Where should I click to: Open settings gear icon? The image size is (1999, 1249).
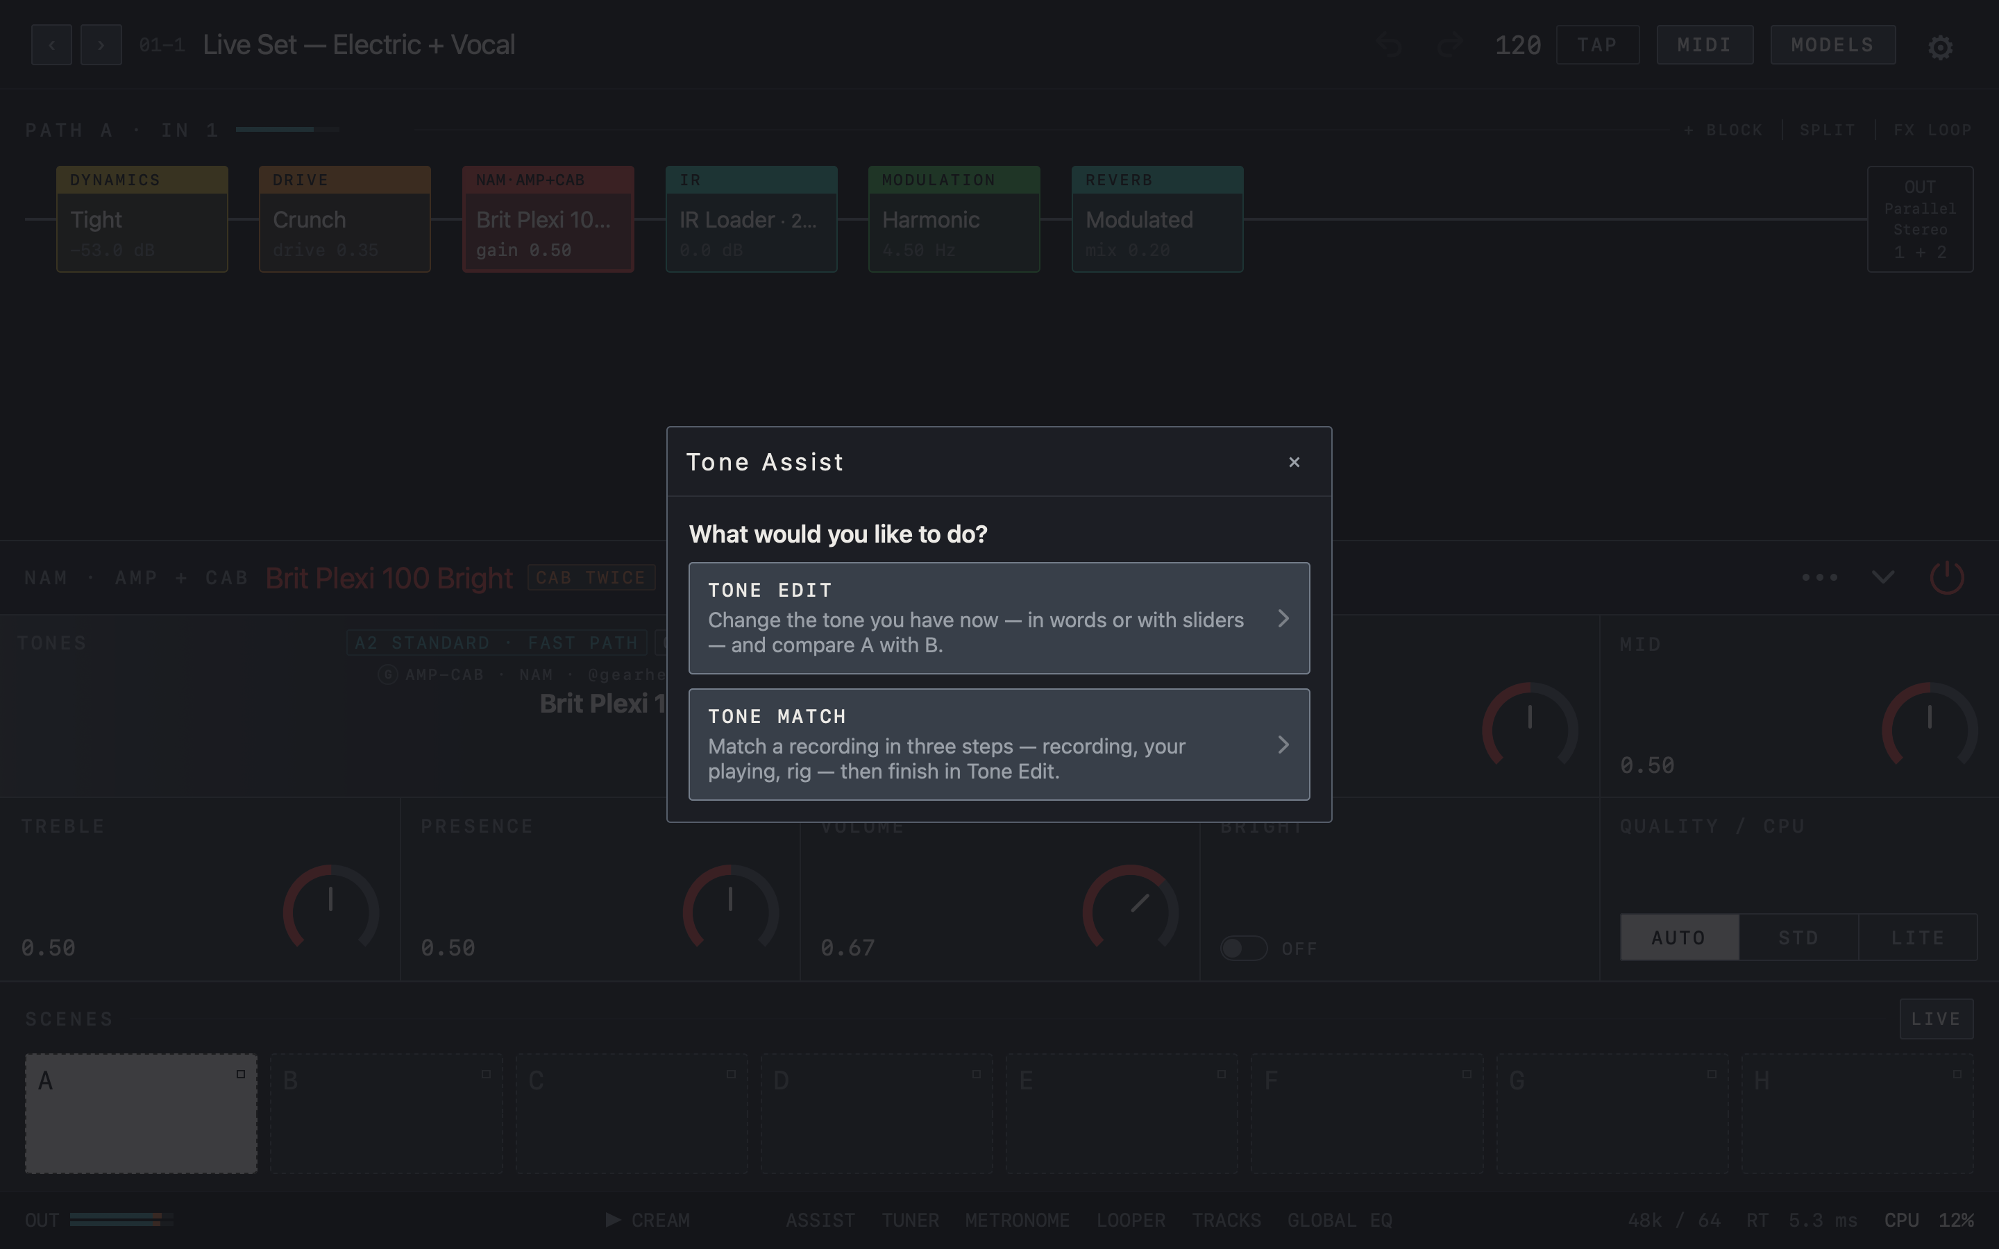click(1941, 47)
